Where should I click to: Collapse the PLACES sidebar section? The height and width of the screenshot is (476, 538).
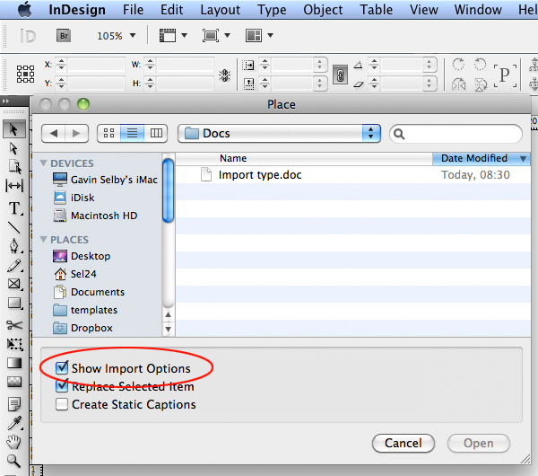(44, 239)
